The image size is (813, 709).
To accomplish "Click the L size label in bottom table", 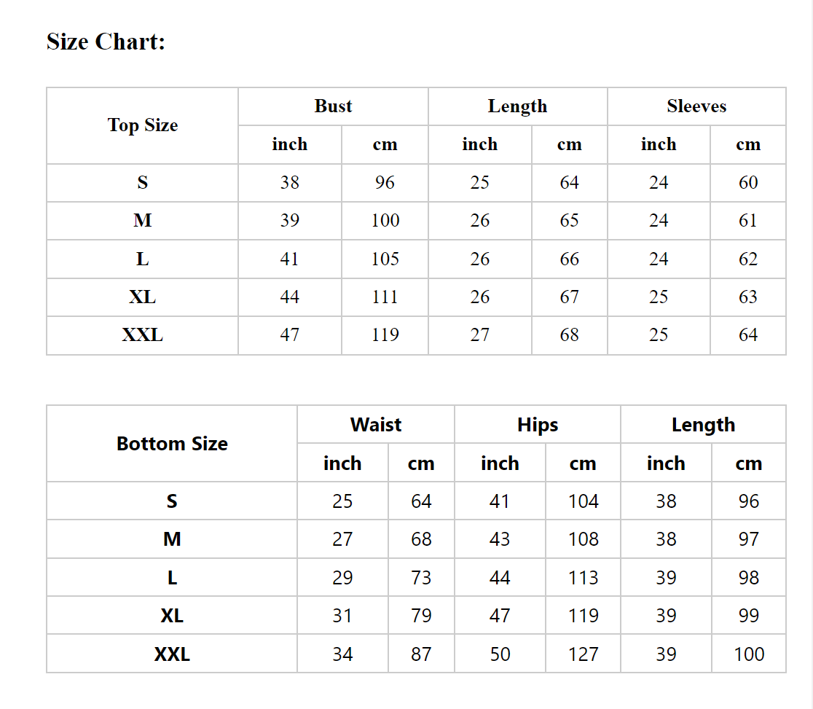I will pos(172,578).
